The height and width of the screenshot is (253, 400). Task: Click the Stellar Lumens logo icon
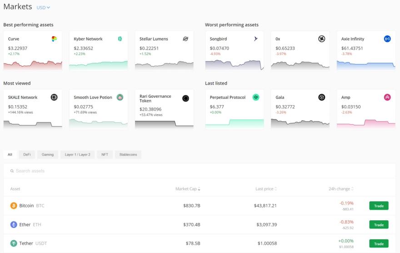[185, 39]
